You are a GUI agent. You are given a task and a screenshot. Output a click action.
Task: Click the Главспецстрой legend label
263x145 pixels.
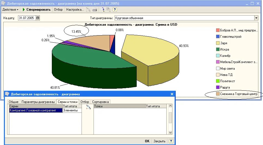point(231,37)
